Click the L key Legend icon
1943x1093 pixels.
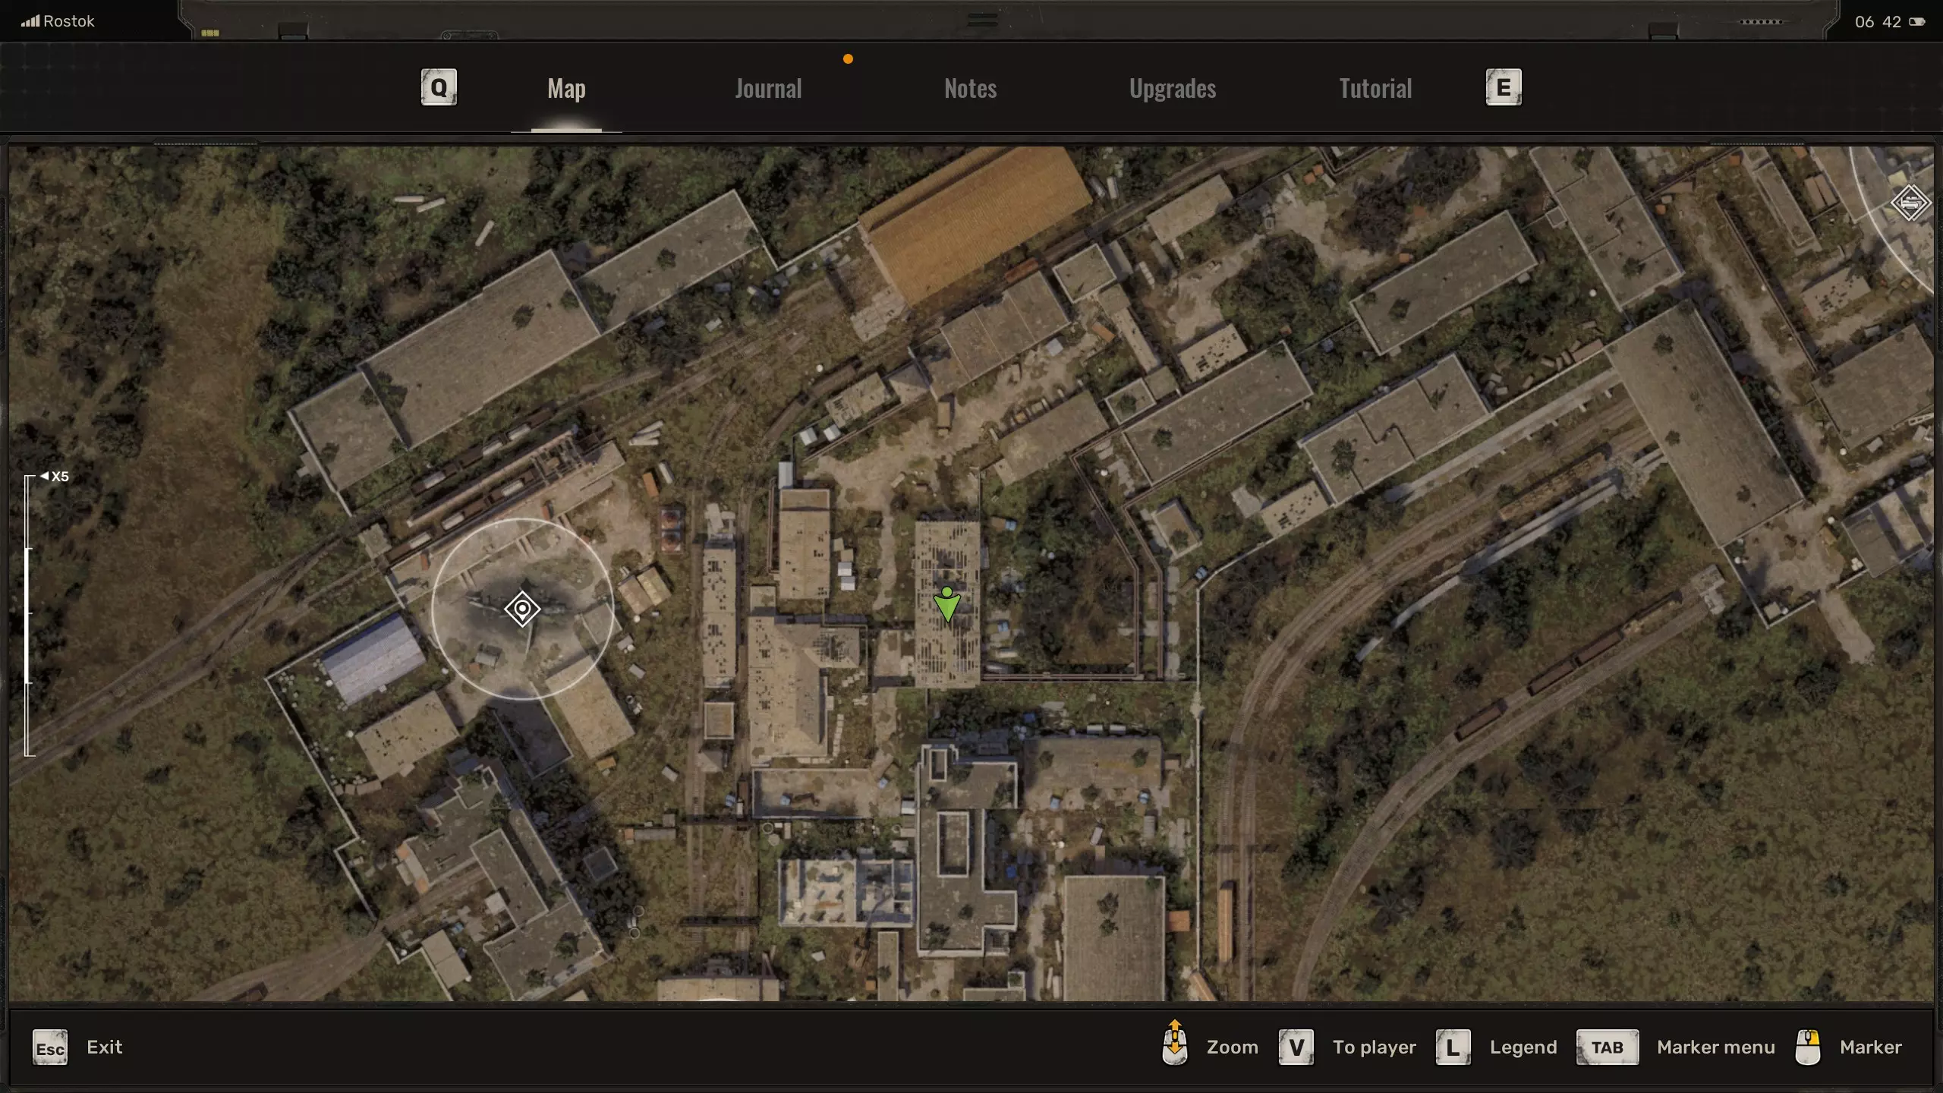[1453, 1047]
